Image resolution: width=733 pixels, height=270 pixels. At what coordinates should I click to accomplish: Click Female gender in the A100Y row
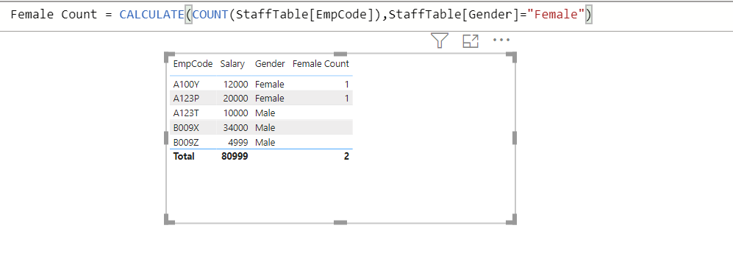[x=269, y=84]
